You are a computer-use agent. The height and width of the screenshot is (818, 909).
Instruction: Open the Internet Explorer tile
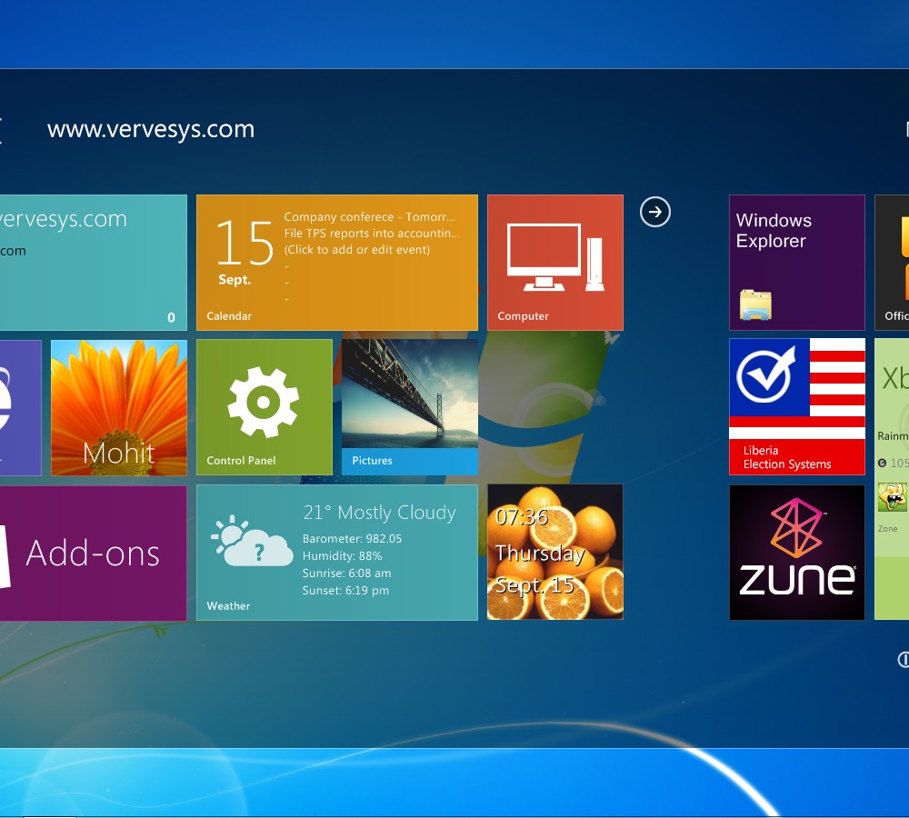20,407
